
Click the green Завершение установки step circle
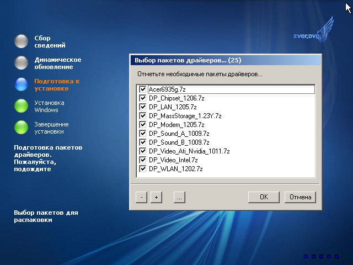point(22,127)
